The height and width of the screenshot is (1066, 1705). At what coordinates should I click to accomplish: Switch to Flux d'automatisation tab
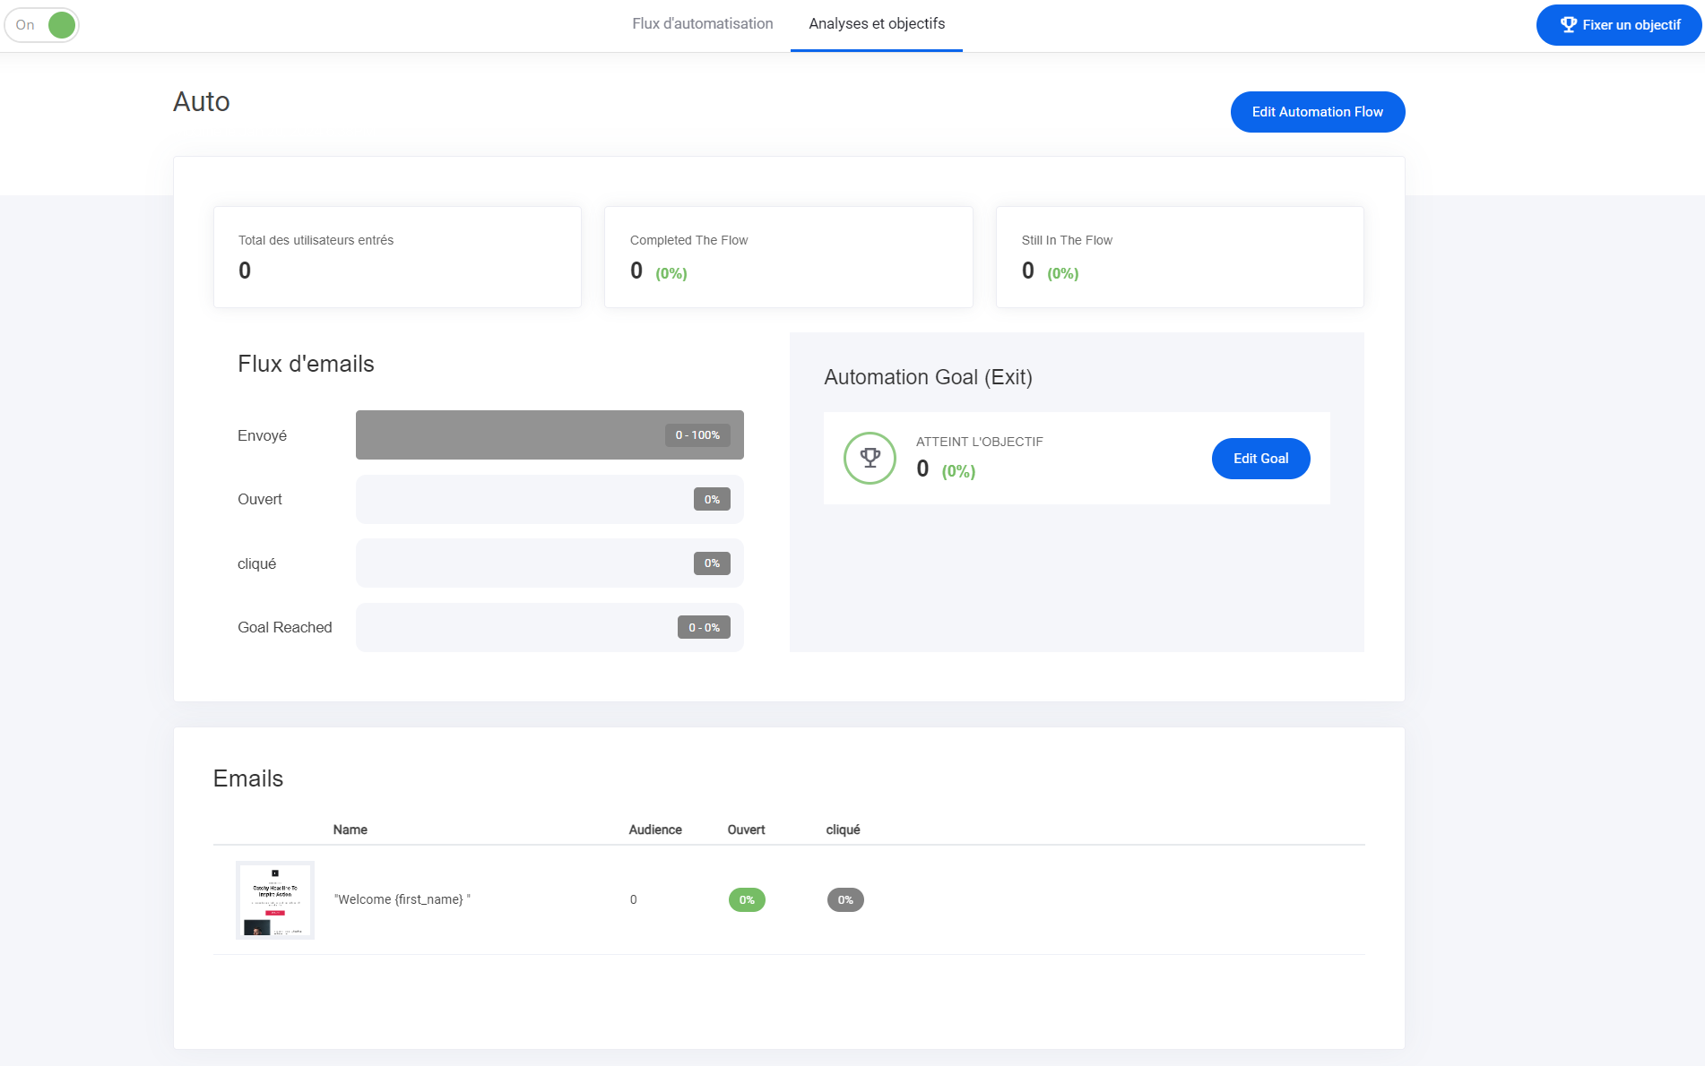coord(702,24)
